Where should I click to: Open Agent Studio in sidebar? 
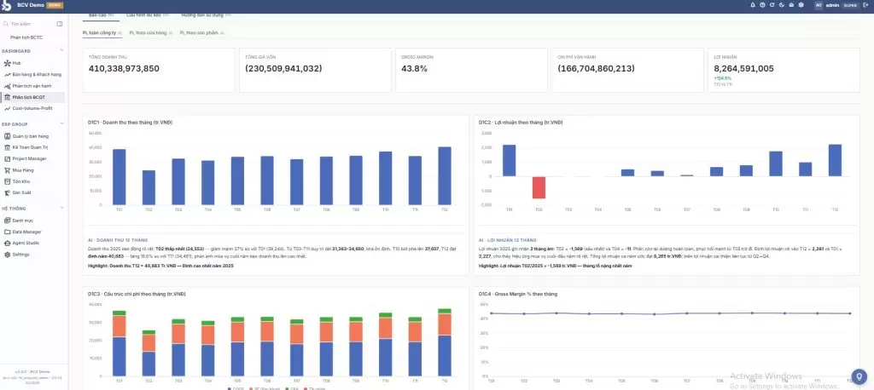coord(32,244)
